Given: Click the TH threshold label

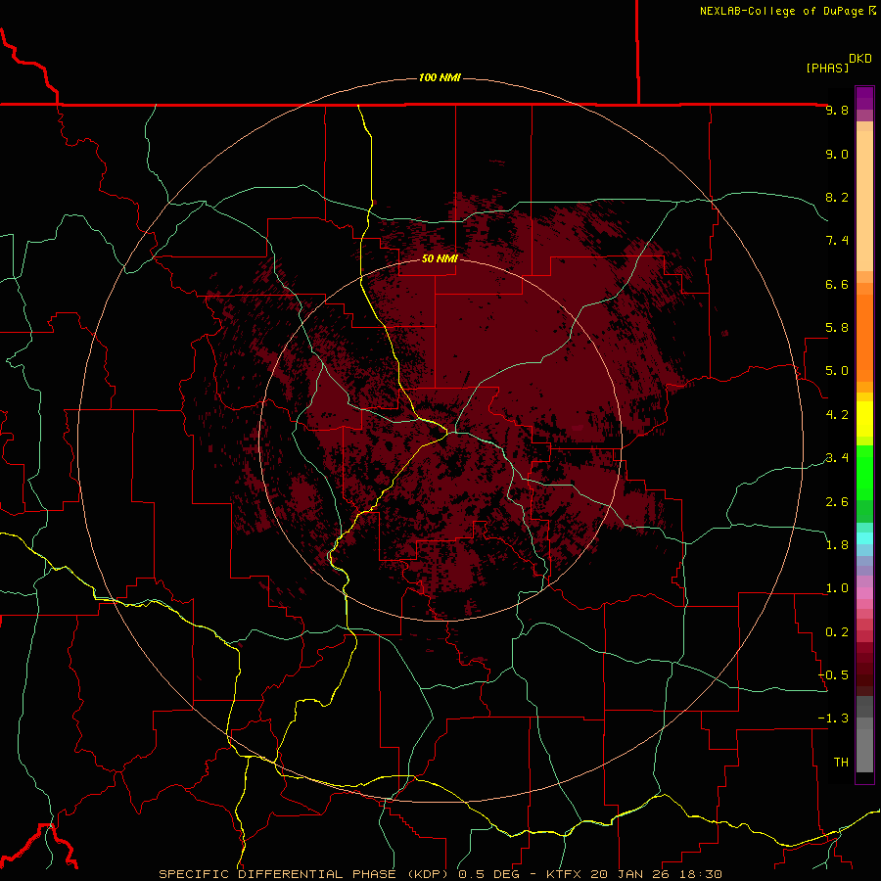Looking at the screenshot, I should click(841, 763).
